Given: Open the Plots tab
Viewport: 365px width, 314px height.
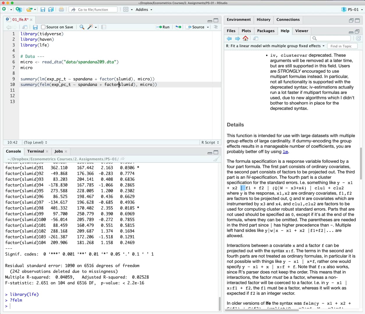Looking at the screenshot, I should pyautogui.click(x=246, y=31).
